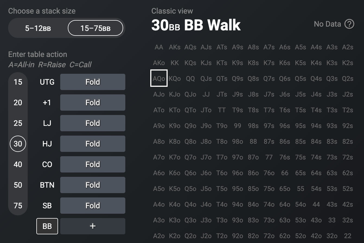Click the SB Fold action button

[x=92, y=206]
